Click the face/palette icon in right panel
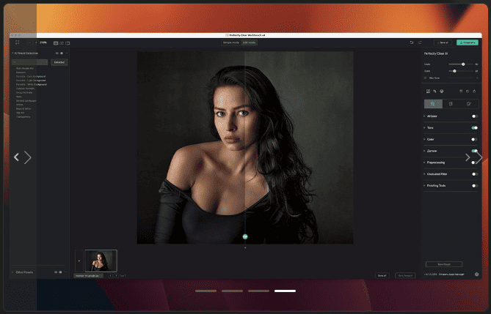 442,91
